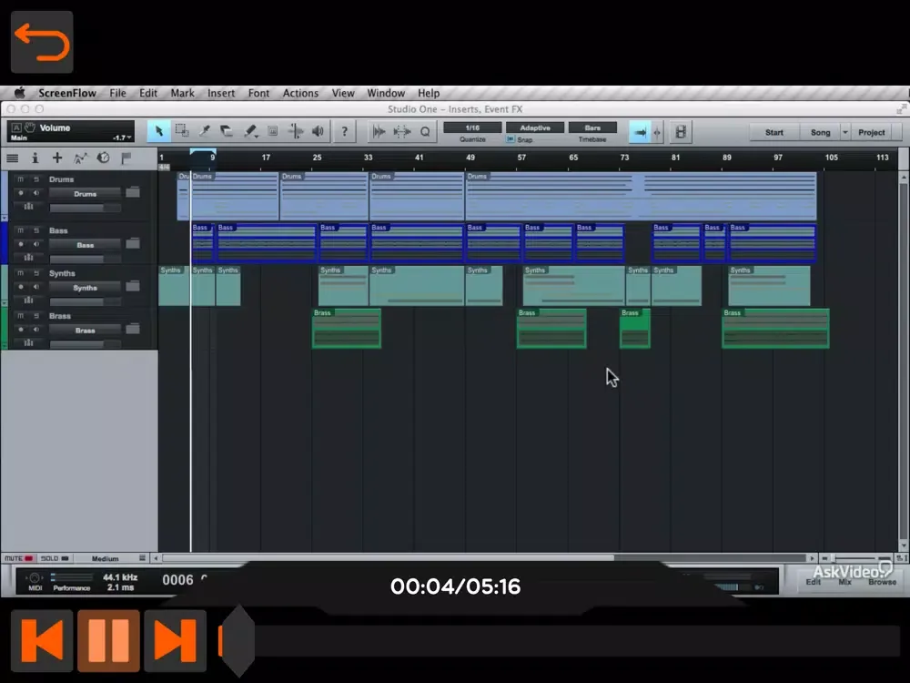This screenshot has width=910, height=683.
Task: Toggle the autoscroll arrow button
Action: [640, 132]
